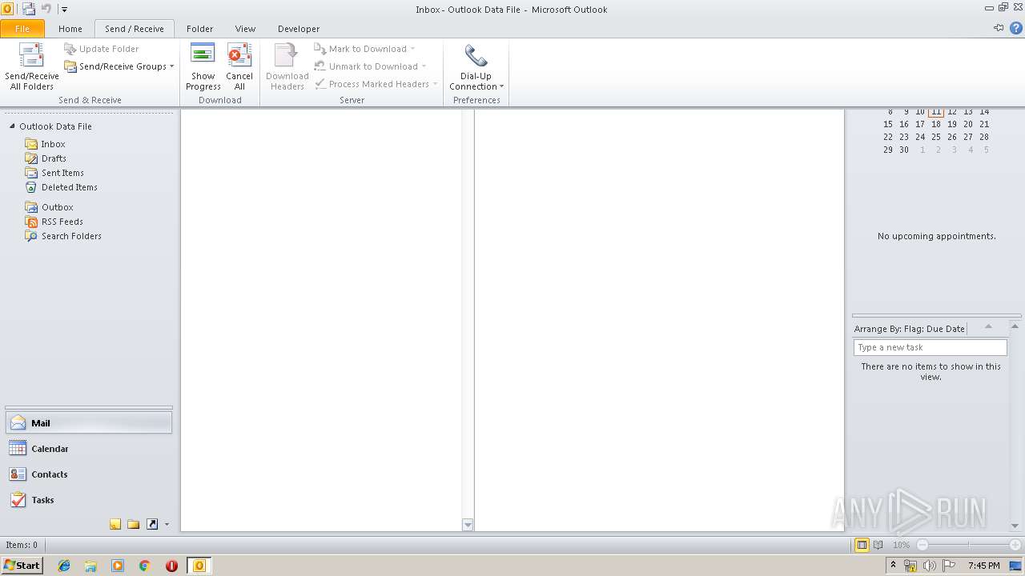Click message list scroll down arrow
1025x576 pixels.
tap(468, 525)
